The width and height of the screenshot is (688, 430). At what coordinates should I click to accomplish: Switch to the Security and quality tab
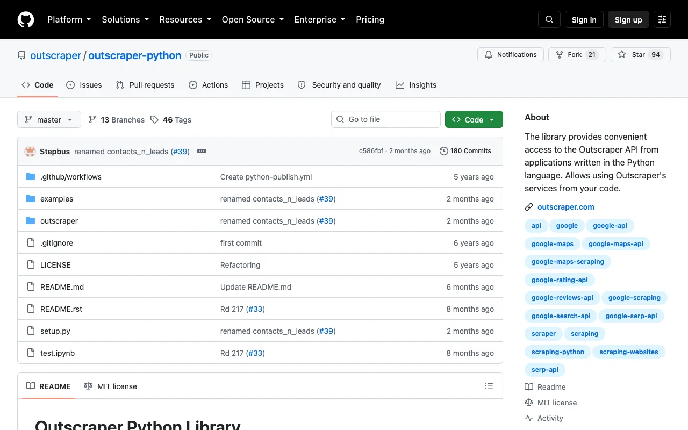click(x=339, y=85)
